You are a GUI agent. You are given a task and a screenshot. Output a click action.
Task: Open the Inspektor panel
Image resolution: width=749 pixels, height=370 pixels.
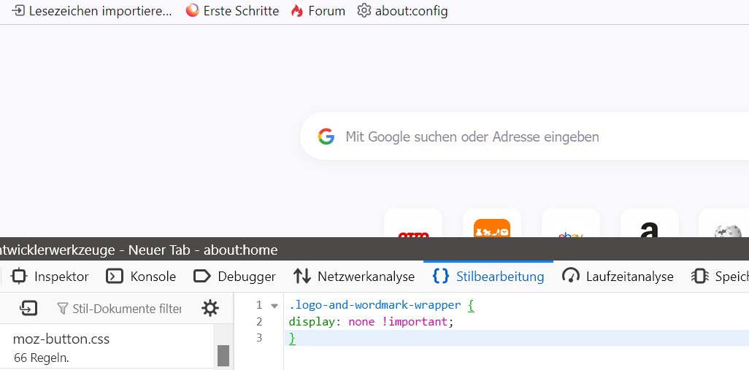click(x=50, y=277)
